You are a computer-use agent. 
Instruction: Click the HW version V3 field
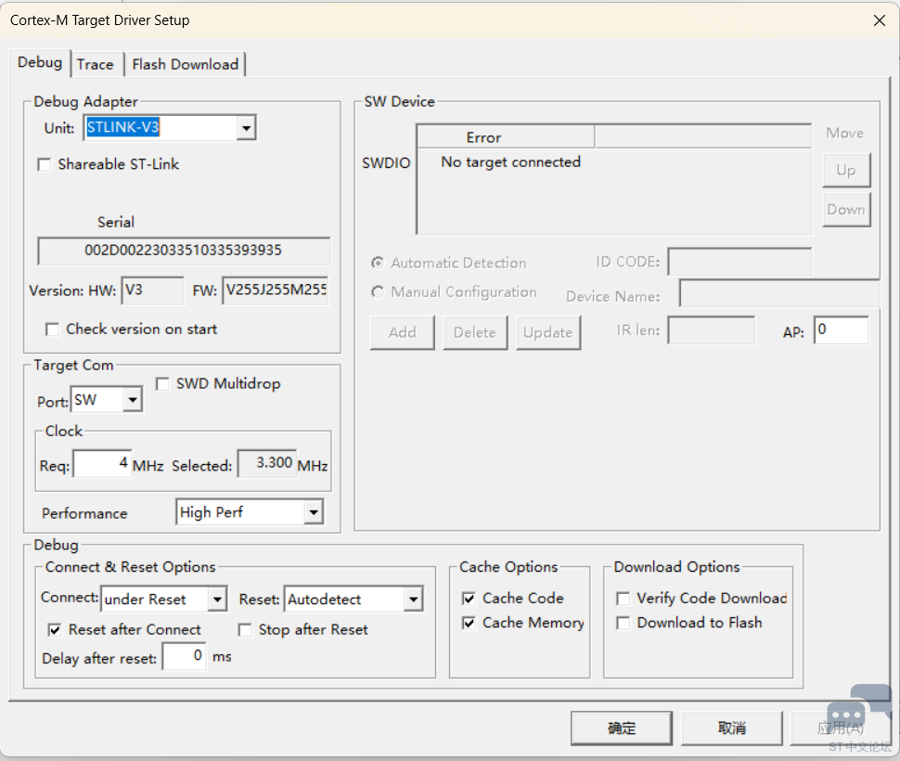click(x=153, y=290)
